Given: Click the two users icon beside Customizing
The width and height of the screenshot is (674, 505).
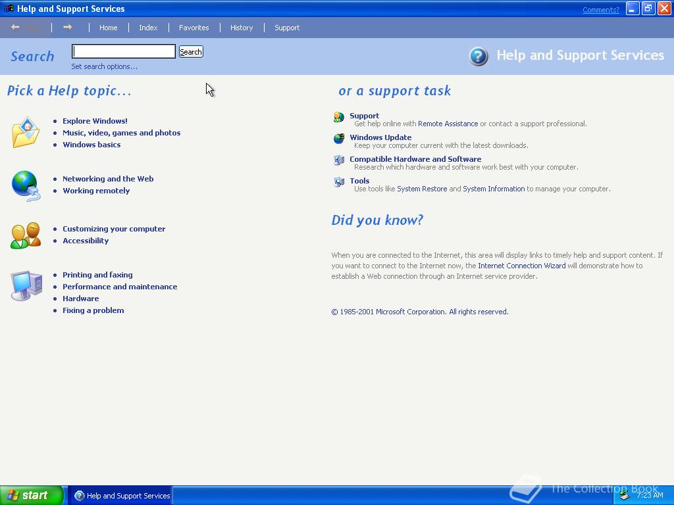Looking at the screenshot, I should coord(26,235).
